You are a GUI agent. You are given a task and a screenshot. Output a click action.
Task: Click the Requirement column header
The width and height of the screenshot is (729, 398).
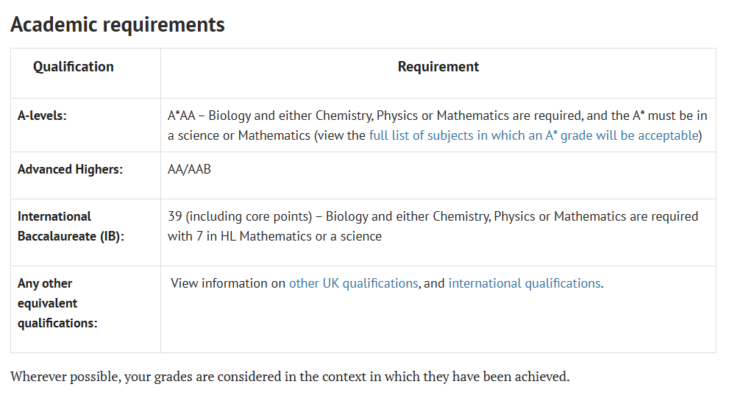pyautogui.click(x=438, y=66)
